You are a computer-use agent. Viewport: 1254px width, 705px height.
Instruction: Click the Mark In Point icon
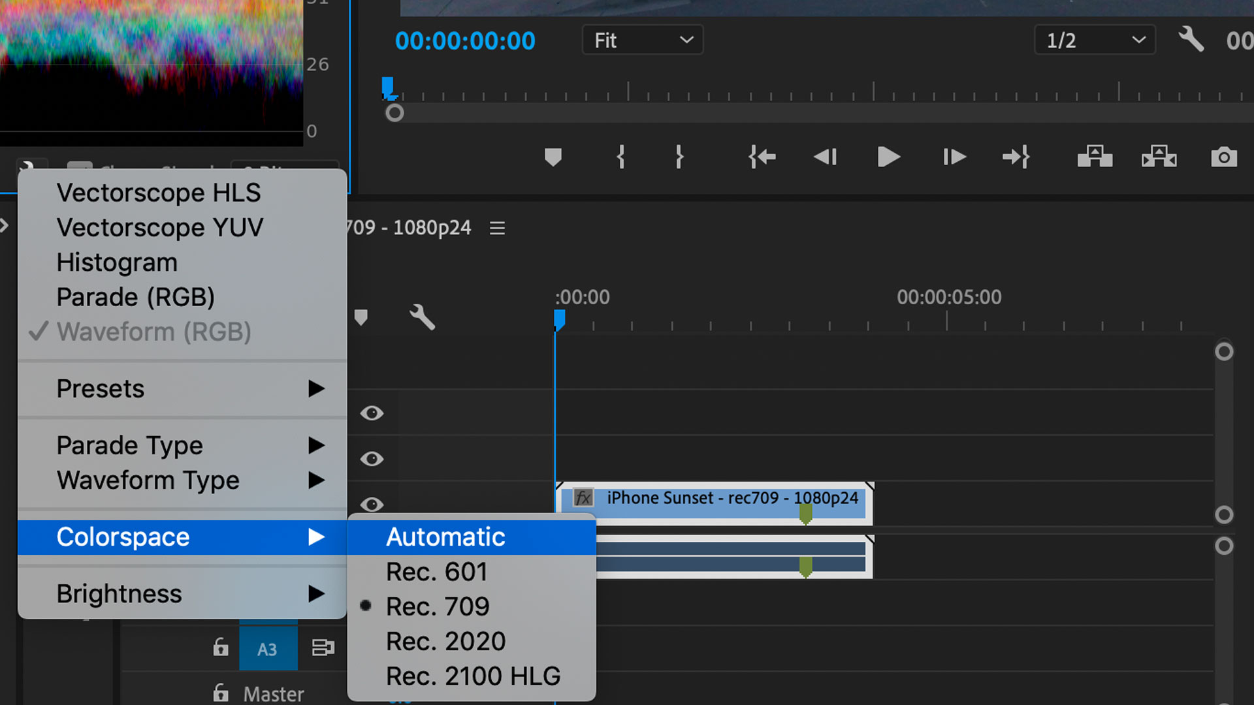(620, 157)
